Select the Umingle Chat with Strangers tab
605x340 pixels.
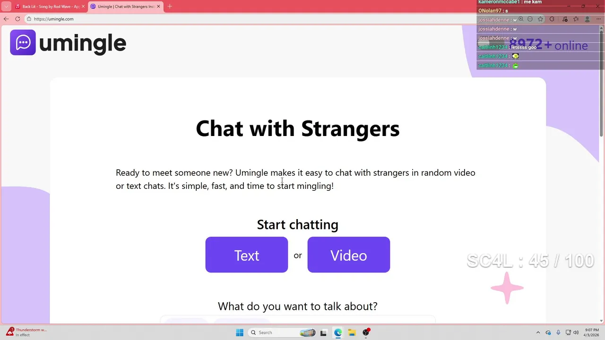(x=125, y=7)
